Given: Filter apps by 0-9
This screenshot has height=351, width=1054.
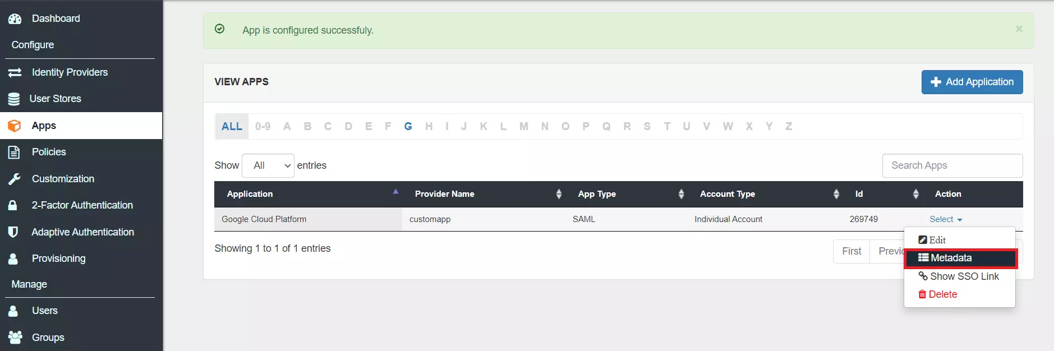Looking at the screenshot, I should tap(263, 126).
